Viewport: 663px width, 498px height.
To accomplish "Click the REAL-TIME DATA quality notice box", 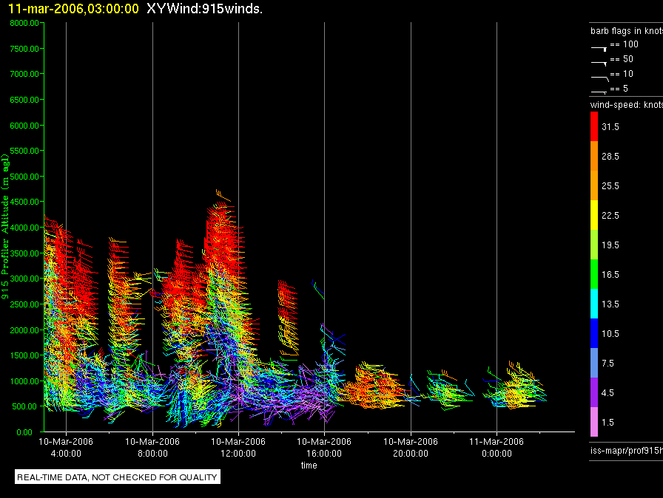I will (x=118, y=477).
